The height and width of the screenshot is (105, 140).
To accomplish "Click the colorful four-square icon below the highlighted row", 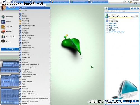I will 20,10.
